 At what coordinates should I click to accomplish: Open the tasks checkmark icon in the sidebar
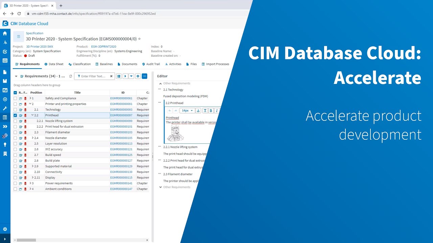[5, 52]
